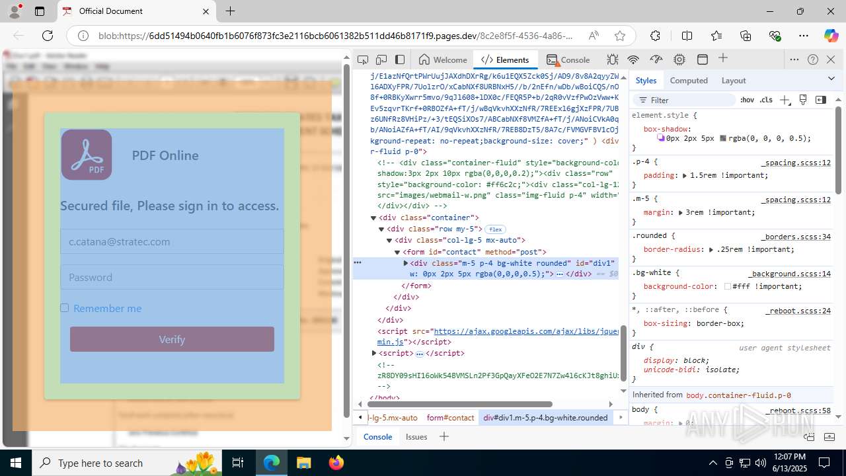The height and width of the screenshot is (476, 846).
Task: Toggle :hov element state panel
Action: click(x=747, y=100)
